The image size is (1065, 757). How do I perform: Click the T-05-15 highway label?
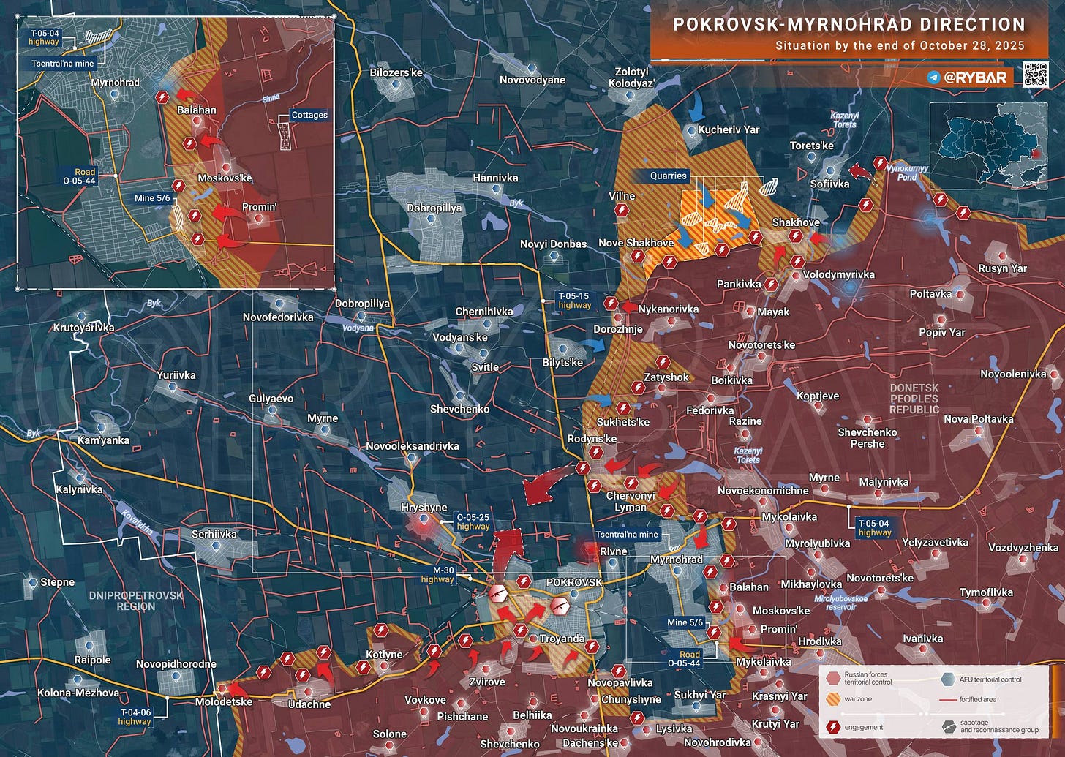click(x=574, y=301)
